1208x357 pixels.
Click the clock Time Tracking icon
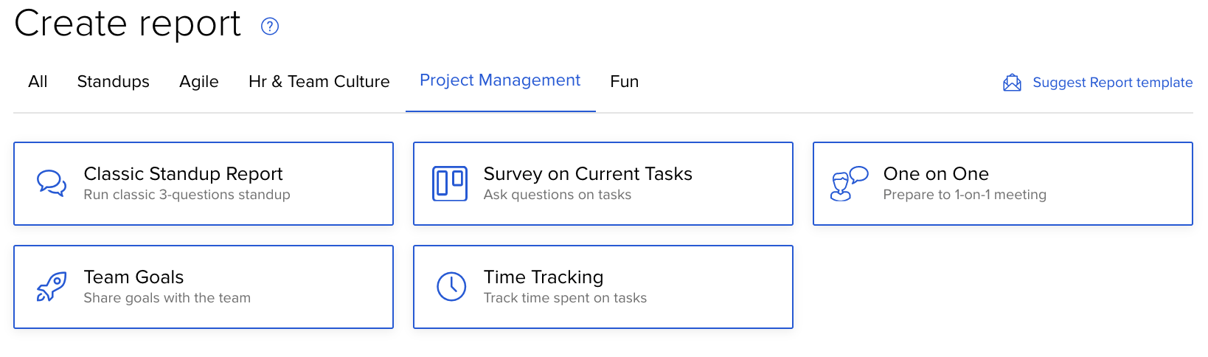451,287
